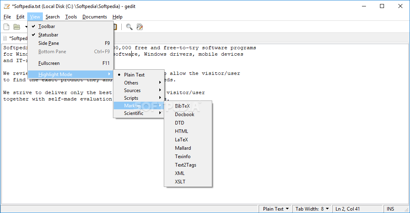Toggle the Statusbar checkmark item

(70, 35)
